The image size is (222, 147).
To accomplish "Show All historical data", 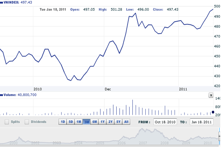I will point(126,122).
